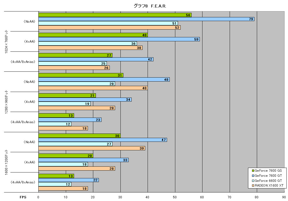Viewport: 288px width, 201px height.
Task: Click the 50 tick on FPS axis
Action: [x=175, y=197]
